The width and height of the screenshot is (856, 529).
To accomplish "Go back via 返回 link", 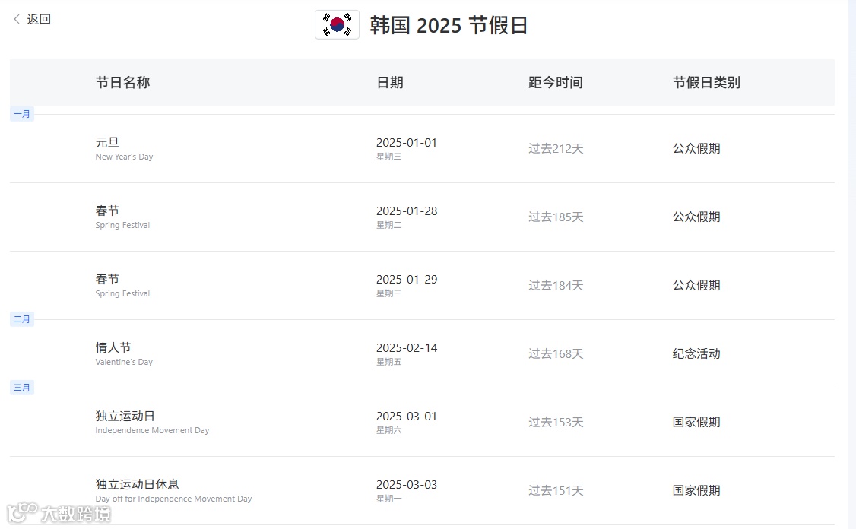I will point(32,19).
